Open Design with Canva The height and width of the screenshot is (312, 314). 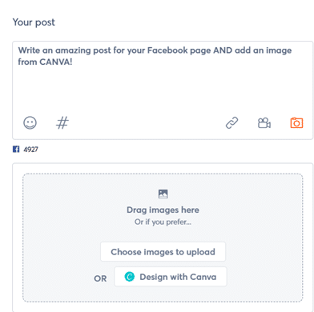tap(171, 277)
